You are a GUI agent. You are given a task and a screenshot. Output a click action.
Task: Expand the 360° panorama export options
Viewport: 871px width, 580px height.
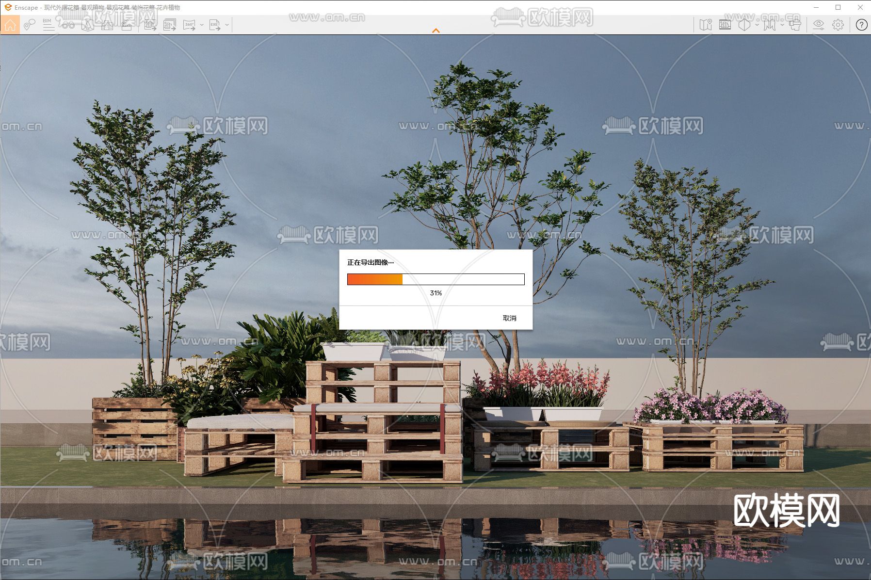202,25
